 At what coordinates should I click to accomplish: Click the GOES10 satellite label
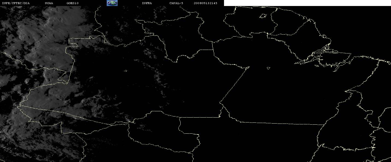[73, 3]
